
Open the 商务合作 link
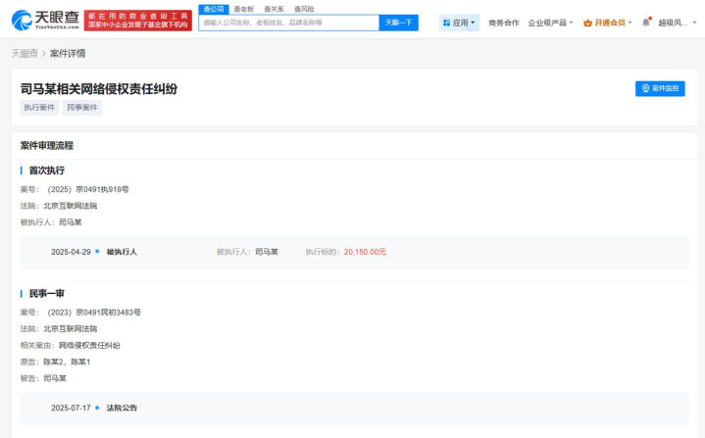pos(504,23)
